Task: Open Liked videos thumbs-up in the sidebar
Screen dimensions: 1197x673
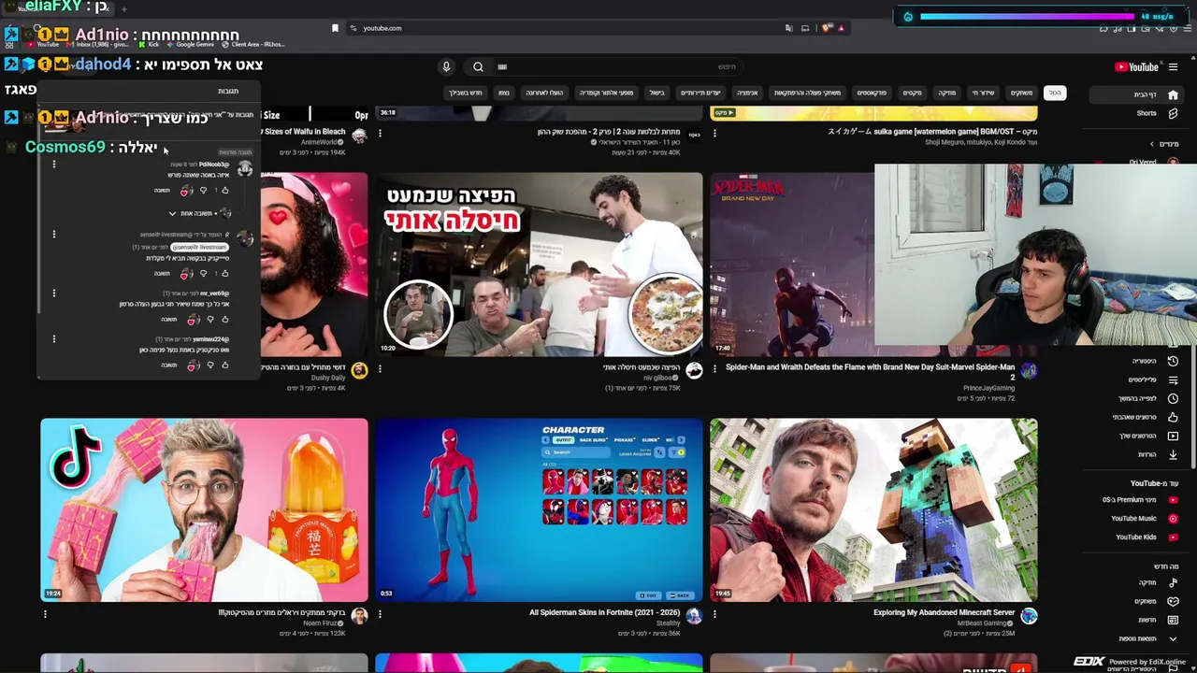Action: click(x=1173, y=417)
